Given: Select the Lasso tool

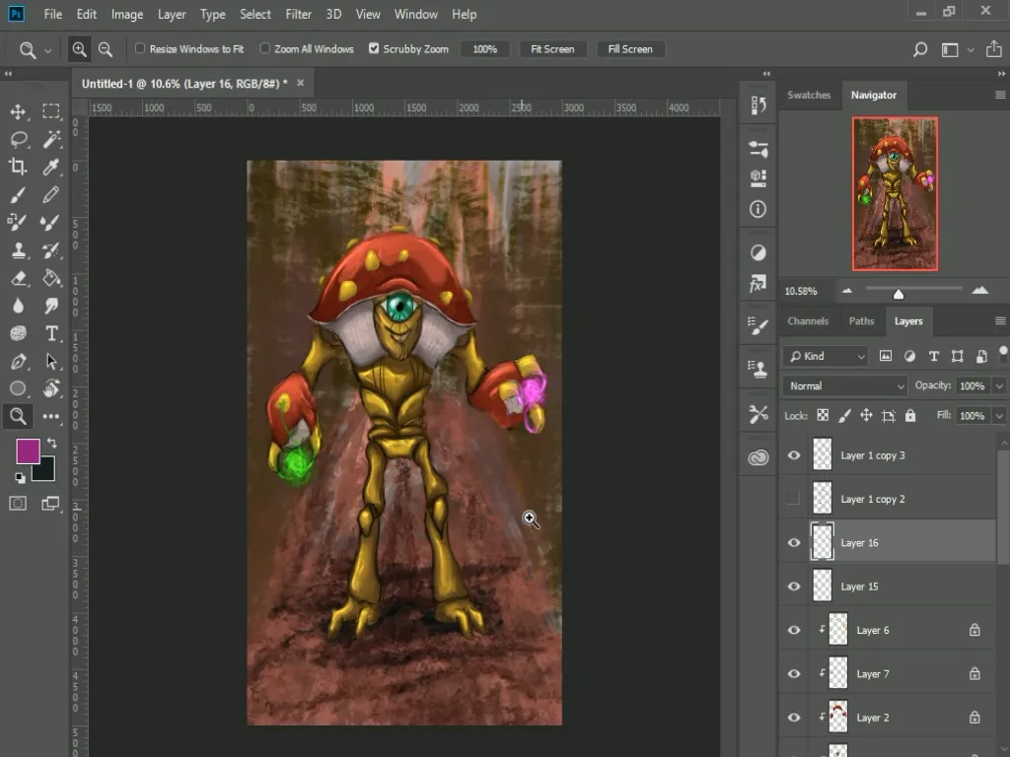Looking at the screenshot, I should click(18, 139).
